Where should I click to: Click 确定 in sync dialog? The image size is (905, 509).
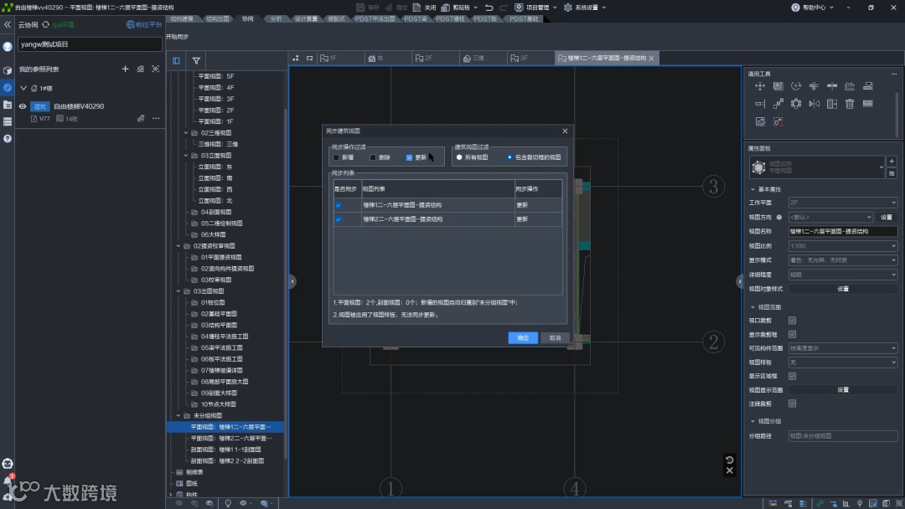point(523,337)
